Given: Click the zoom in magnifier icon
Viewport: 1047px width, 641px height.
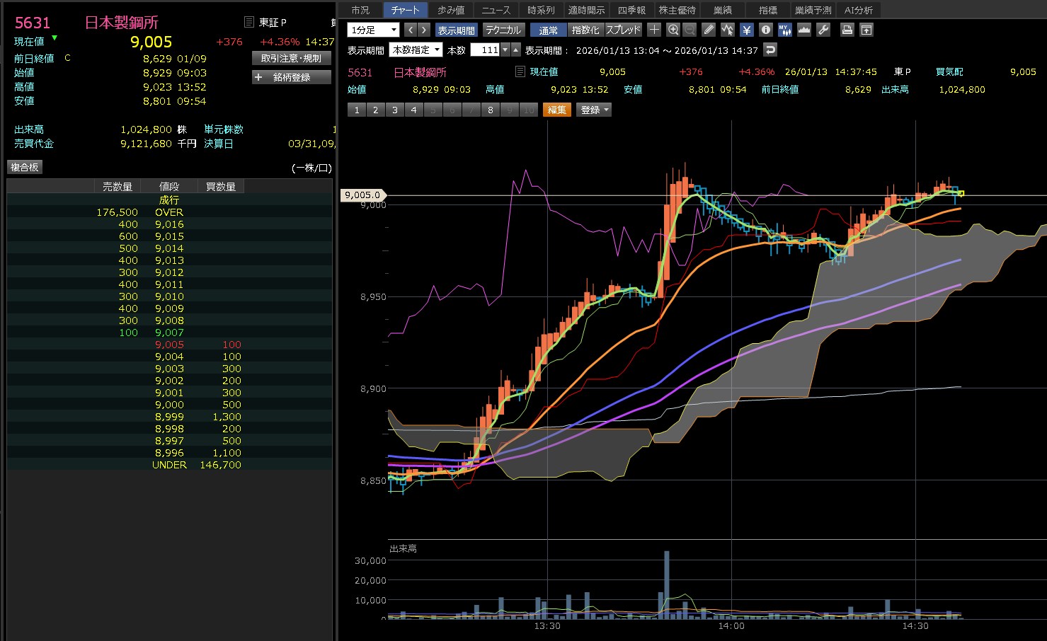Looking at the screenshot, I should tap(673, 30).
